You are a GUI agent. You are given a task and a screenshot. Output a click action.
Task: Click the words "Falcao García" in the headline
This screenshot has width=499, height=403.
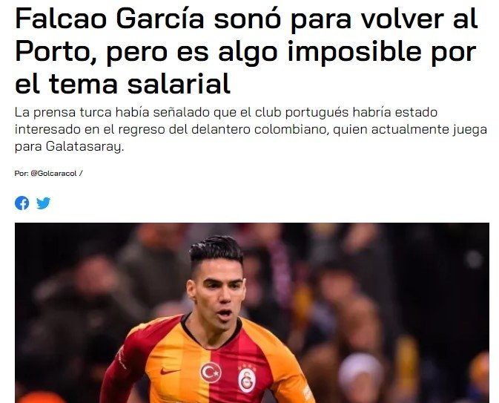coord(109,19)
